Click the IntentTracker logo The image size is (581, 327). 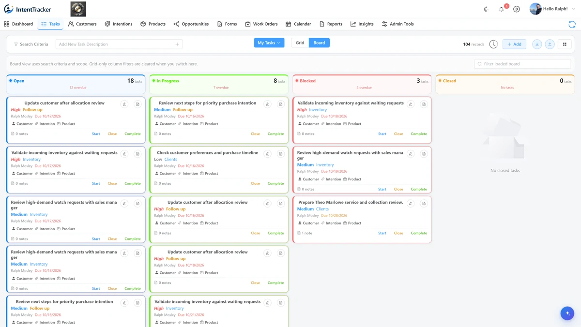click(28, 9)
